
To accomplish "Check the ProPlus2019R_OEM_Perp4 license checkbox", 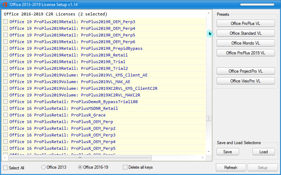I will 6,28.
